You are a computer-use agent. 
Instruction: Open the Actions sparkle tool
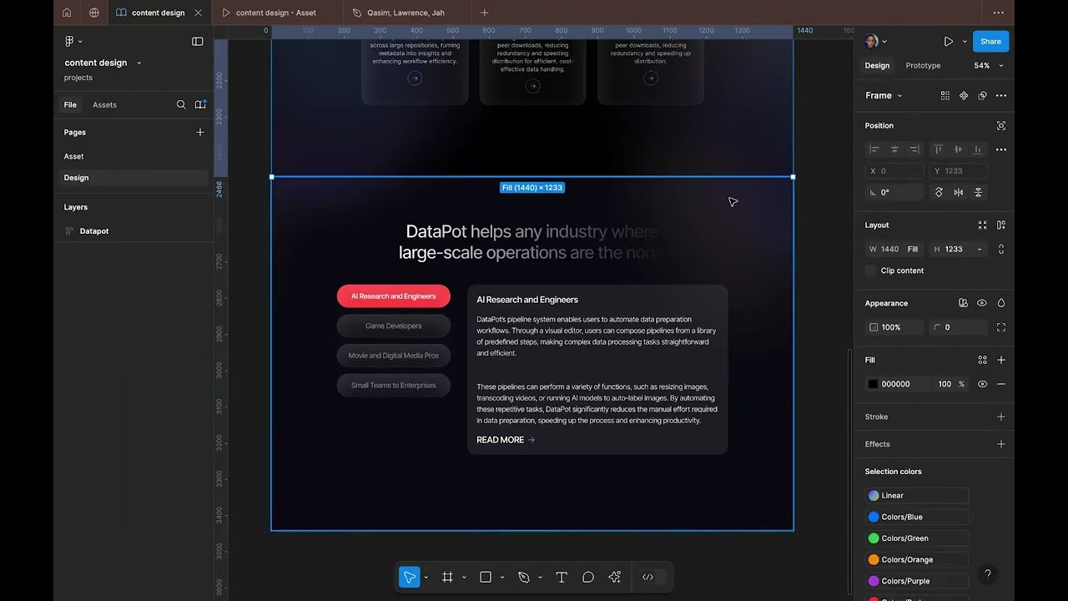tap(615, 577)
